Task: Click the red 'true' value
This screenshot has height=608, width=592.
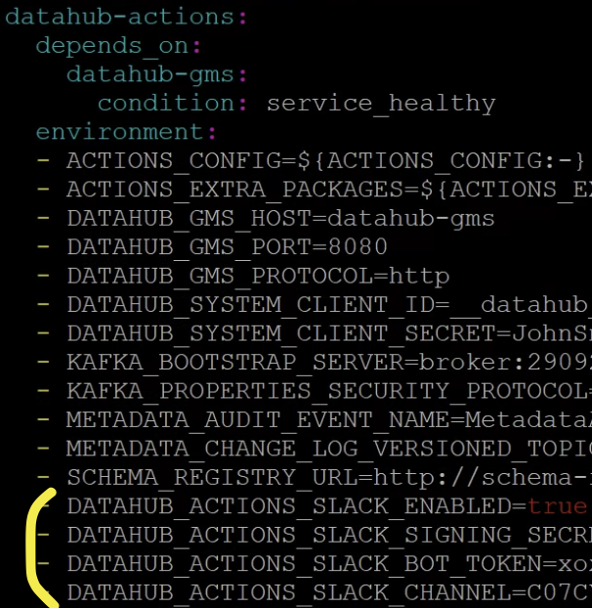Action: coord(557,506)
